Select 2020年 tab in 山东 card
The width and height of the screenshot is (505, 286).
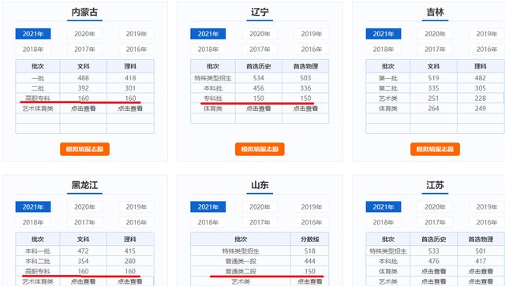260,207
